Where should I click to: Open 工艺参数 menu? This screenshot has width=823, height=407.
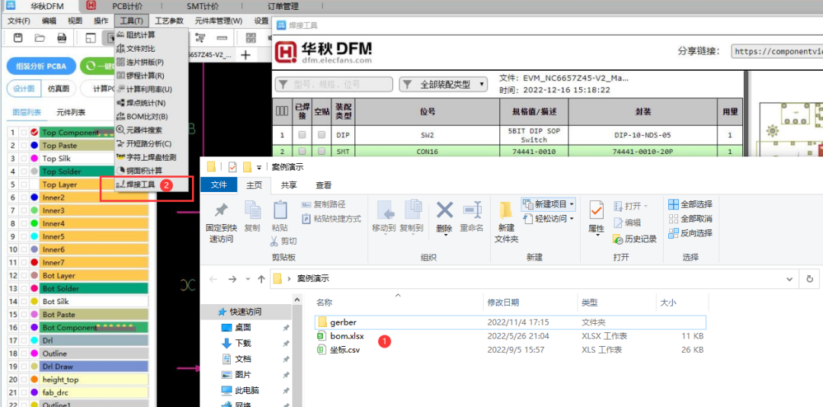click(x=169, y=21)
